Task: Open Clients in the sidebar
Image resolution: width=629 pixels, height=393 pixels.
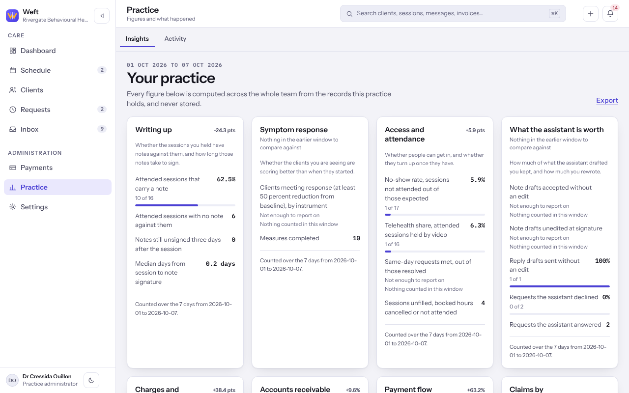Action: pos(58,90)
